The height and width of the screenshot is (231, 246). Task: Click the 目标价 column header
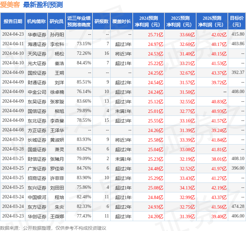237,21
